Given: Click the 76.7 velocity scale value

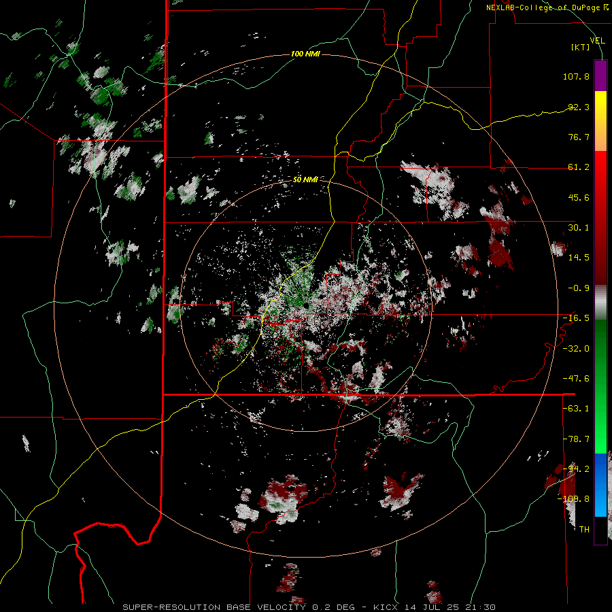Looking at the screenshot, I should 579,137.
